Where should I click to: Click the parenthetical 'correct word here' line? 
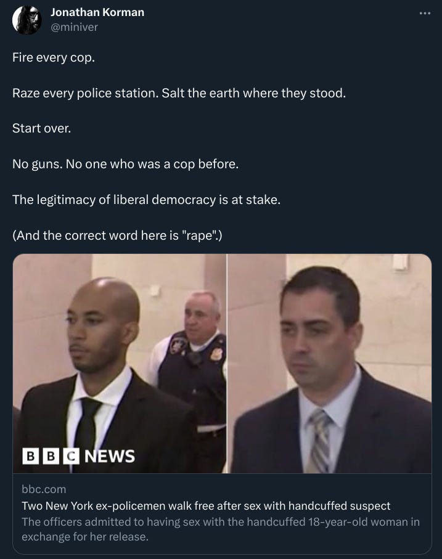(x=117, y=235)
